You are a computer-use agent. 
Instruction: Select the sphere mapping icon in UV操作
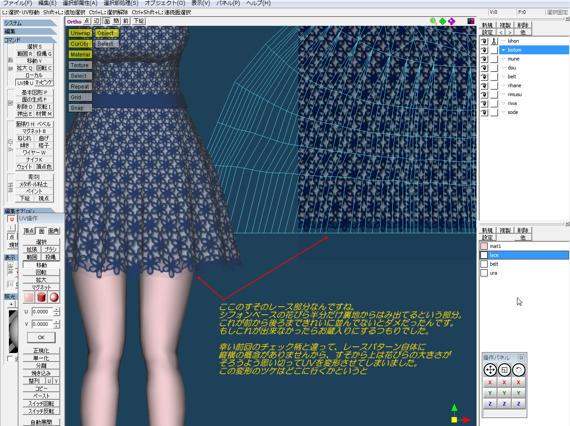54,297
